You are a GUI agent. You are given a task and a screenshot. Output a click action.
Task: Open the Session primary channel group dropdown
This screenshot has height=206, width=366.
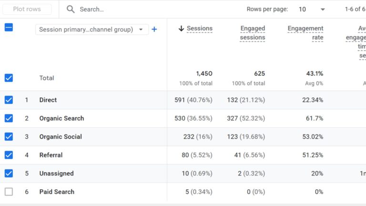click(91, 30)
